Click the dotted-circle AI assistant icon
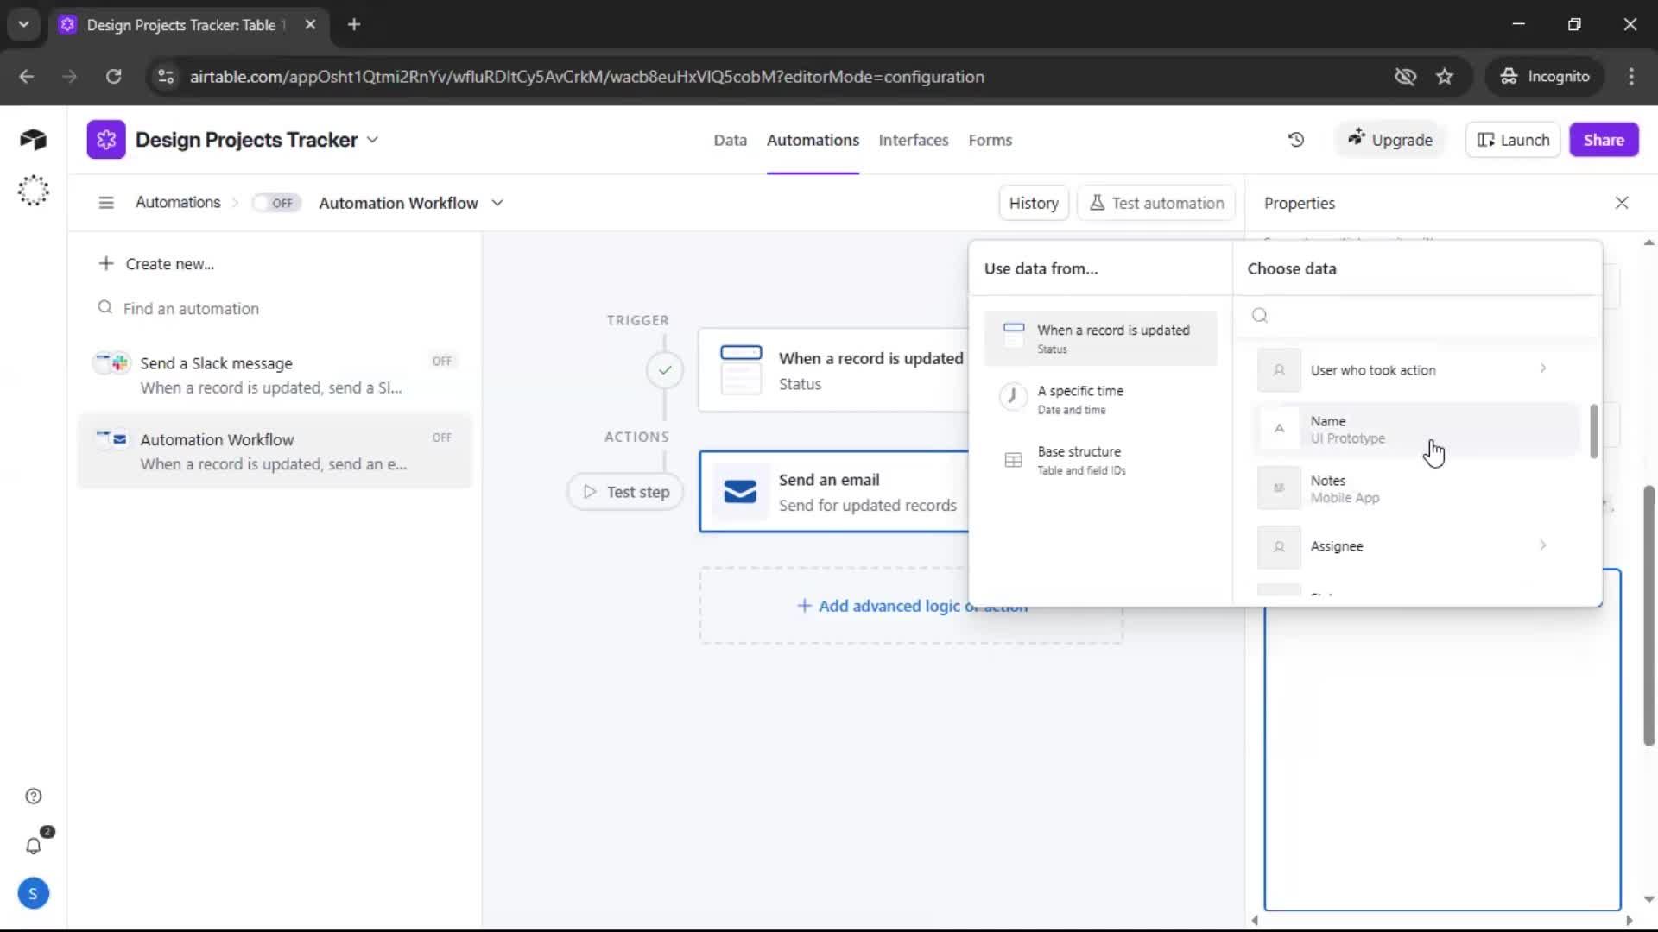Image resolution: width=1658 pixels, height=932 pixels. (33, 190)
